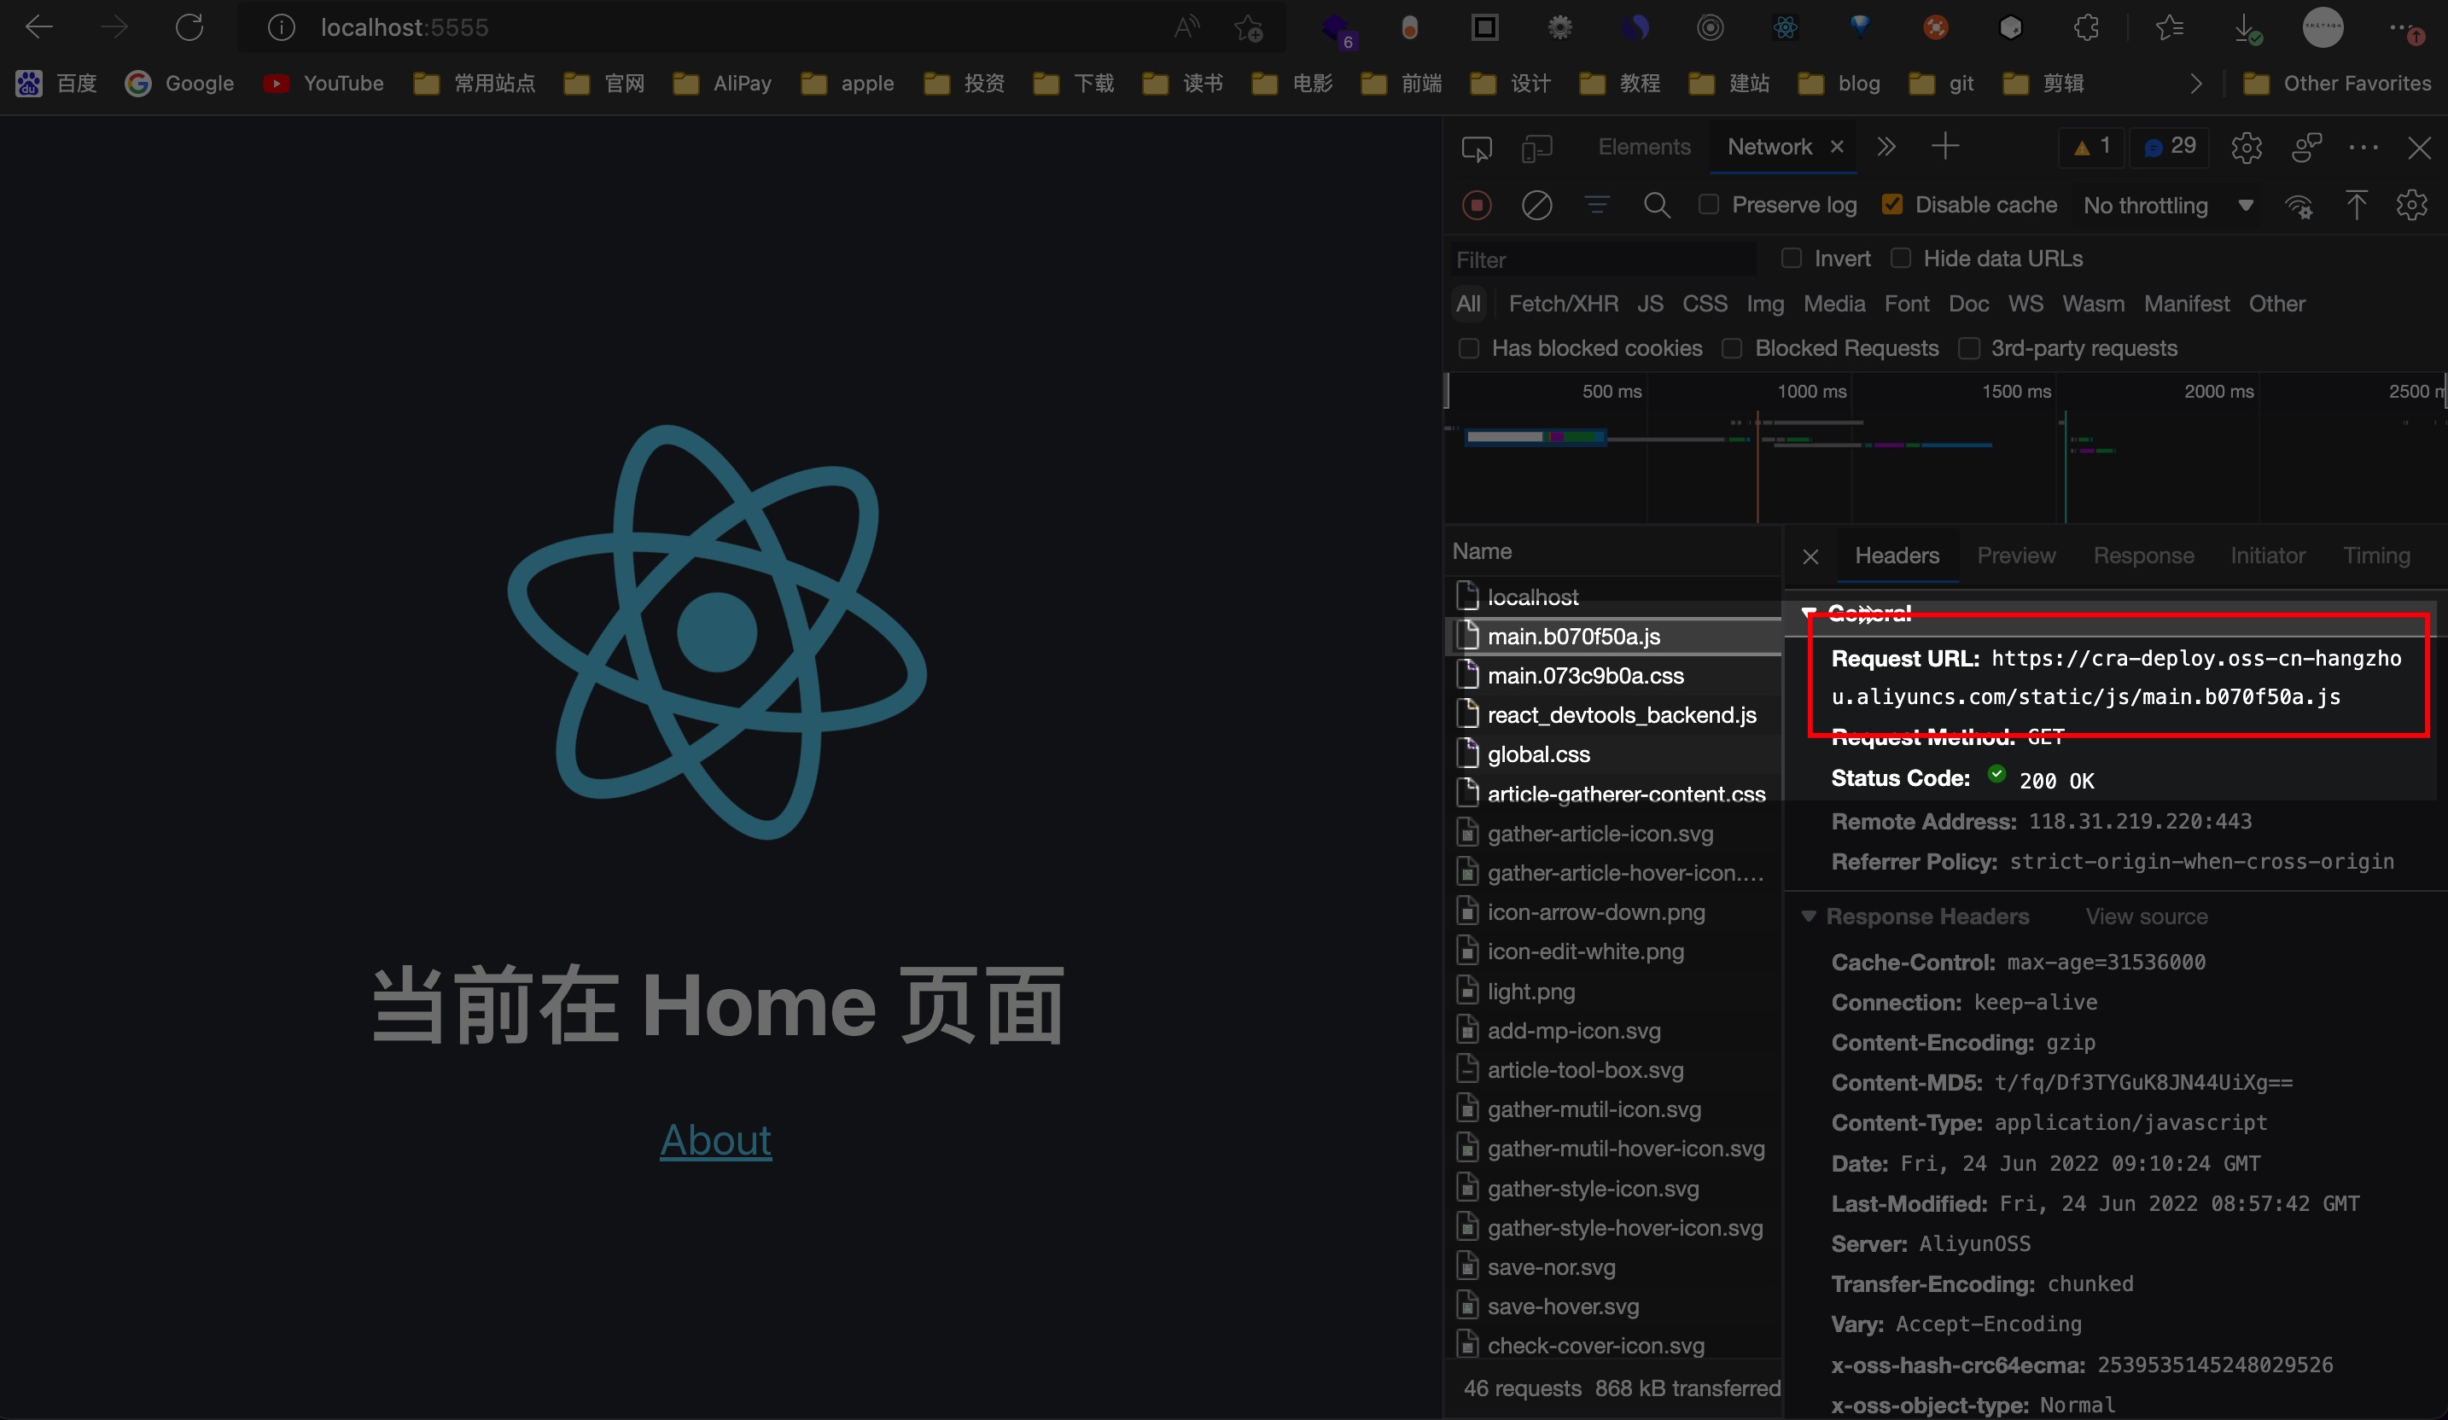Select the inspect element picker icon
Image resolution: width=2448 pixels, height=1420 pixels.
point(1477,148)
